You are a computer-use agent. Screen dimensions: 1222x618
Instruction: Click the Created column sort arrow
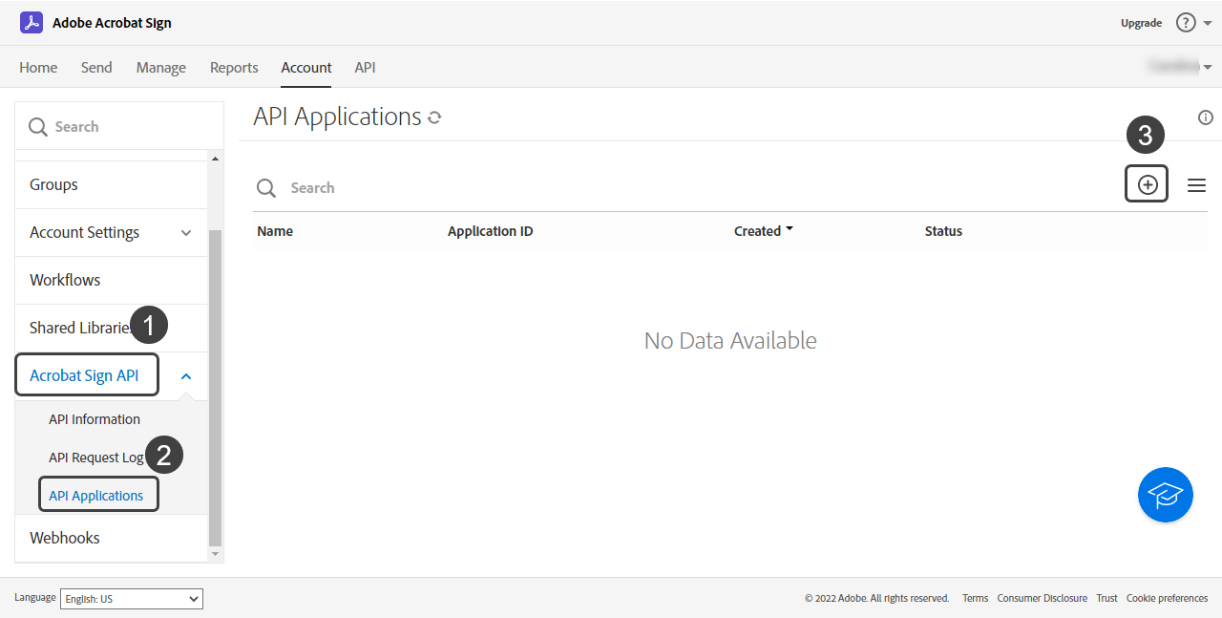pyautogui.click(x=790, y=230)
